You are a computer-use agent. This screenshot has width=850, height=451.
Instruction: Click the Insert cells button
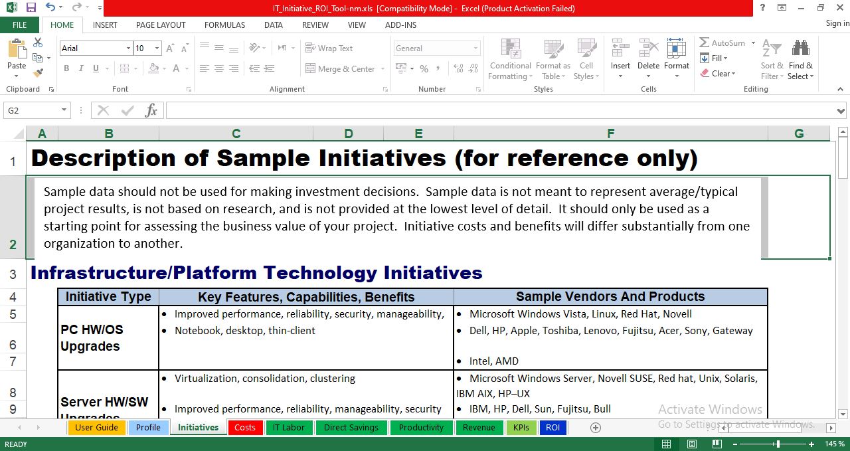(620, 59)
